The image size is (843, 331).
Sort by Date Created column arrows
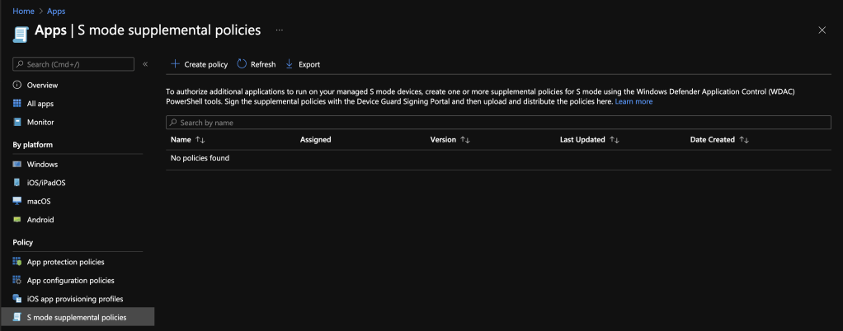[744, 140]
